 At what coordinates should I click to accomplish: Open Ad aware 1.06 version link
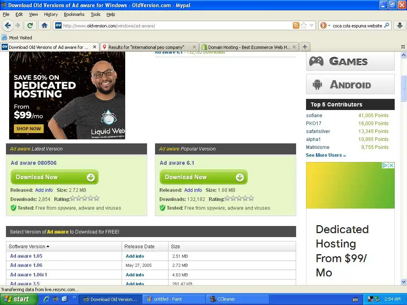(x=26, y=265)
